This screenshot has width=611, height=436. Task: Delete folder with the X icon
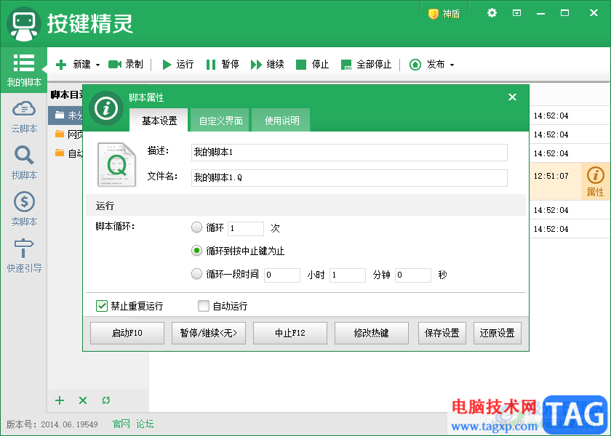[x=83, y=400]
